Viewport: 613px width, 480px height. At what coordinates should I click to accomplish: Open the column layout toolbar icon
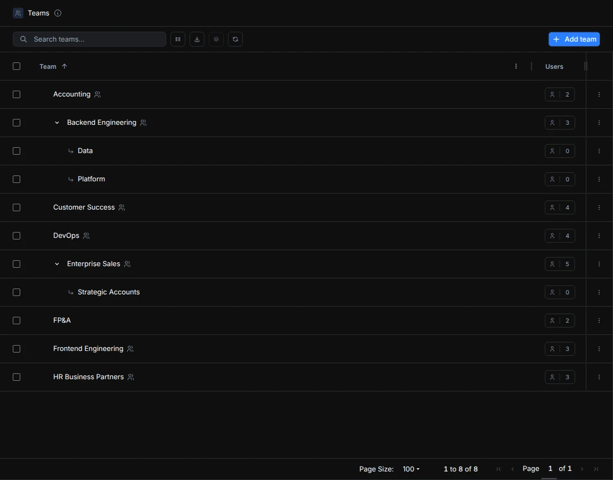click(x=178, y=39)
